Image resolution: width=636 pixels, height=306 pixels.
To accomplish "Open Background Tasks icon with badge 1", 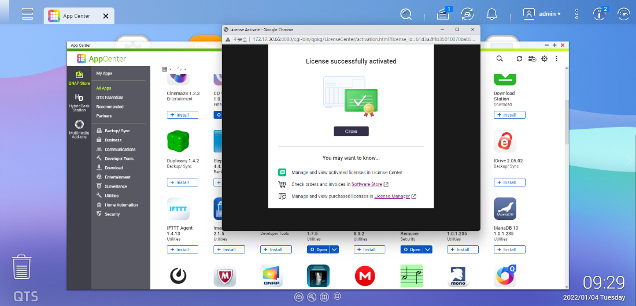I will coord(443,14).
